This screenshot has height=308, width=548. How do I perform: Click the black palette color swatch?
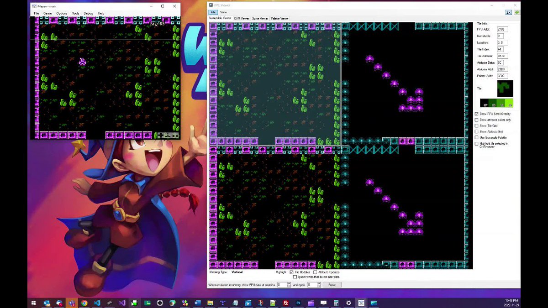(x=484, y=104)
